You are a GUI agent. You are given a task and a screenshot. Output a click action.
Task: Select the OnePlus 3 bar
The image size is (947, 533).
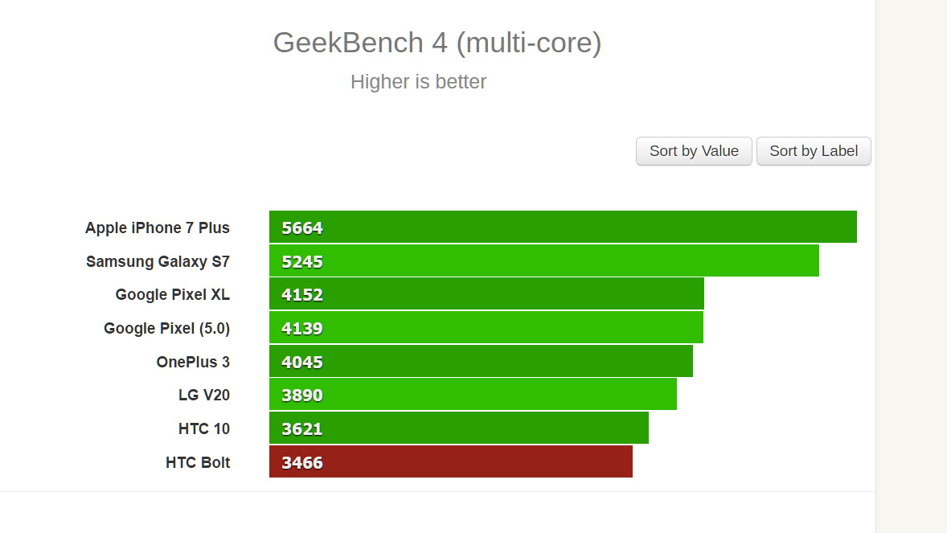tap(481, 362)
